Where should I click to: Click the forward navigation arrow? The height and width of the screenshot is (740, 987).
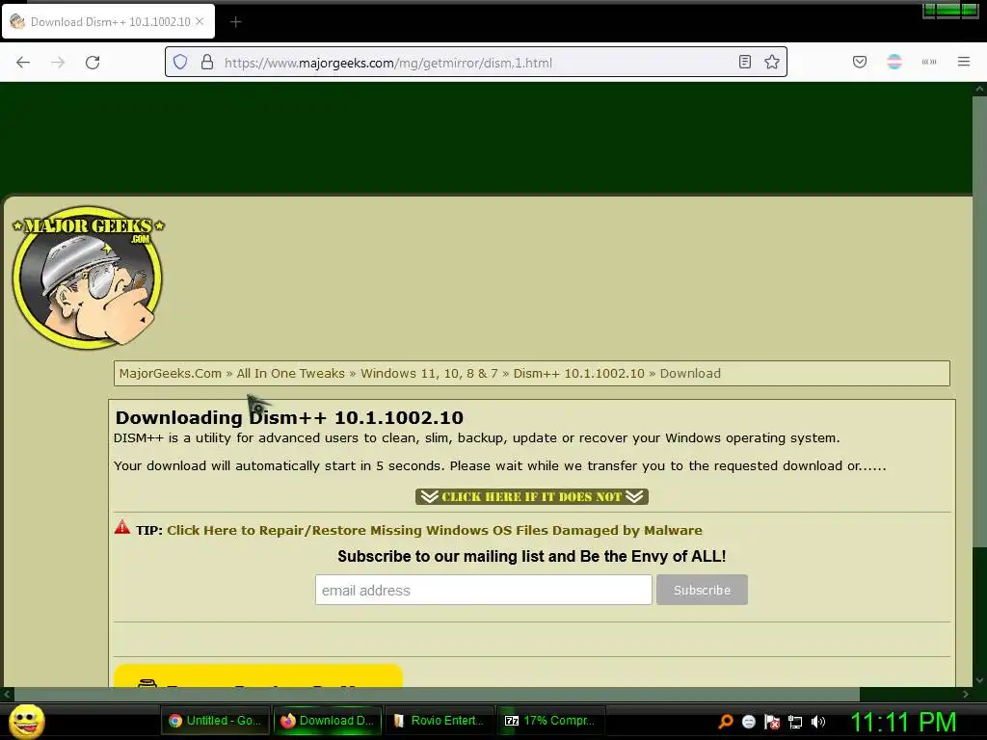click(x=58, y=63)
